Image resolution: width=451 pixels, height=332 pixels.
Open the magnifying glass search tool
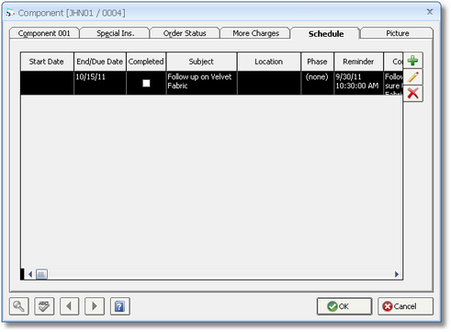click(x=19, y=306)
